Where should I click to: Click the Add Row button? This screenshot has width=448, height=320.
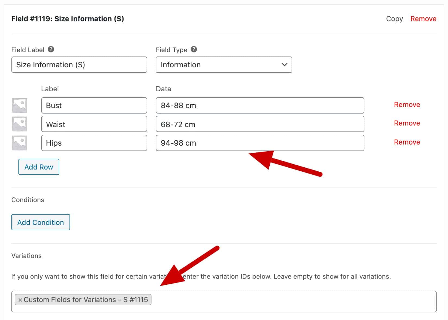[x=39, y=167]
